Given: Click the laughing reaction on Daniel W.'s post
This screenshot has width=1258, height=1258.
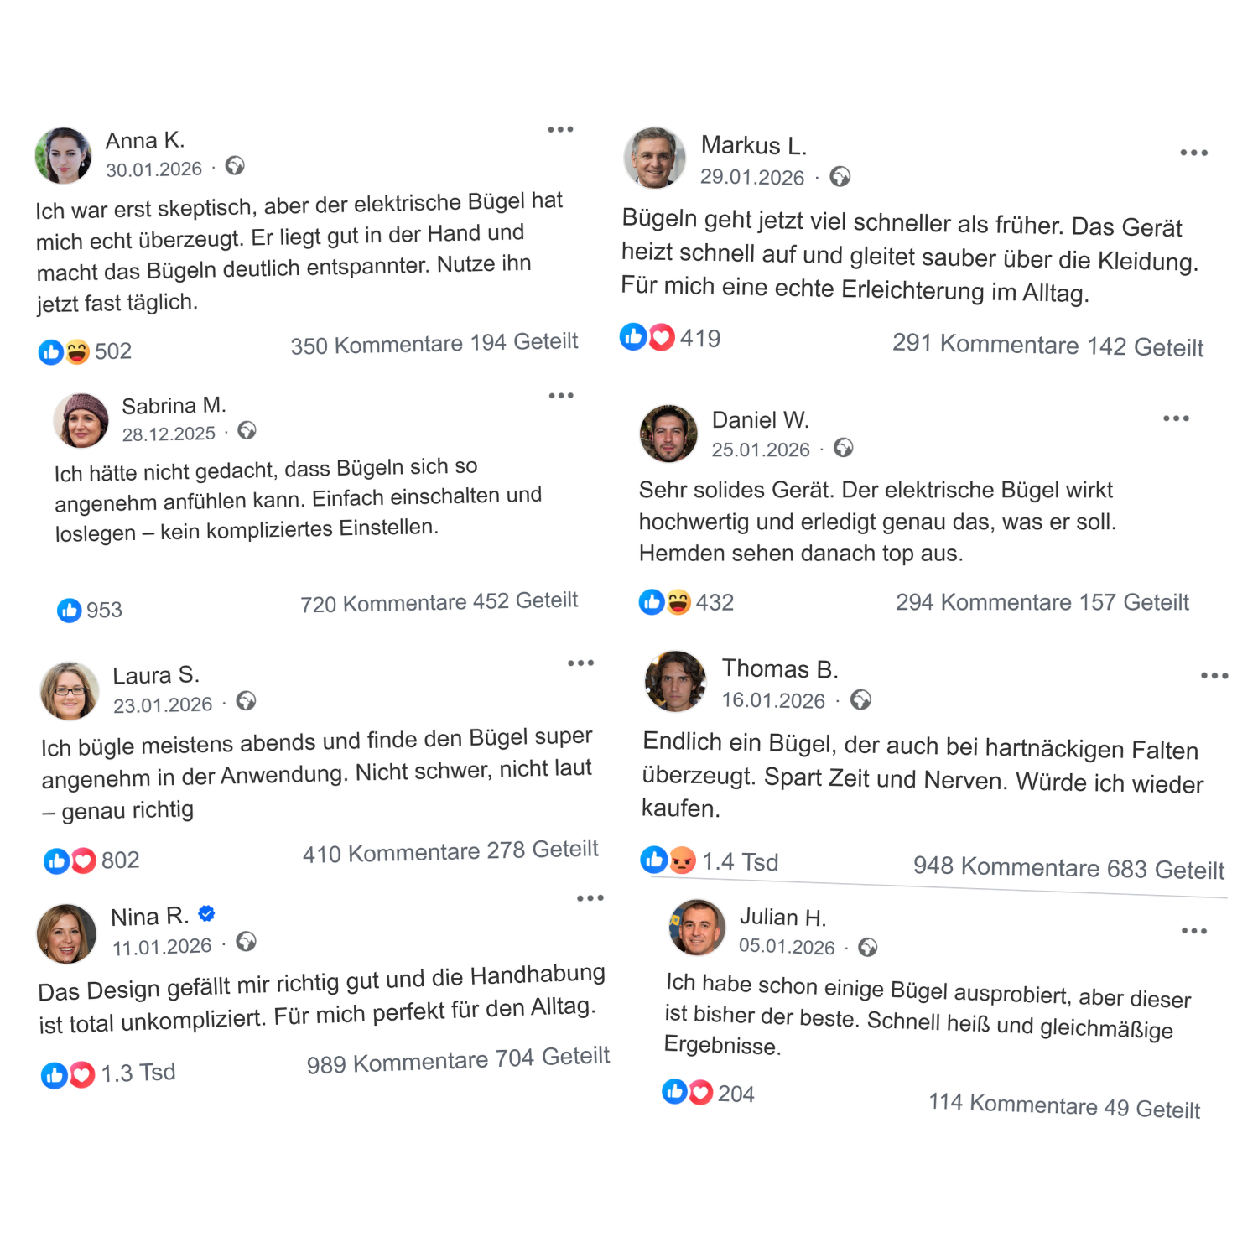Looking at the screenshot, I should [678, 602].
